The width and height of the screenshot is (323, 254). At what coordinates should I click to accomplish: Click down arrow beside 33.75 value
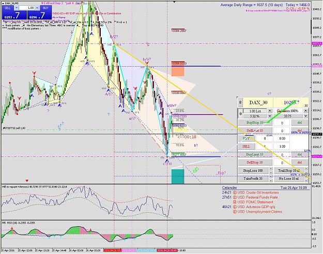306,116
